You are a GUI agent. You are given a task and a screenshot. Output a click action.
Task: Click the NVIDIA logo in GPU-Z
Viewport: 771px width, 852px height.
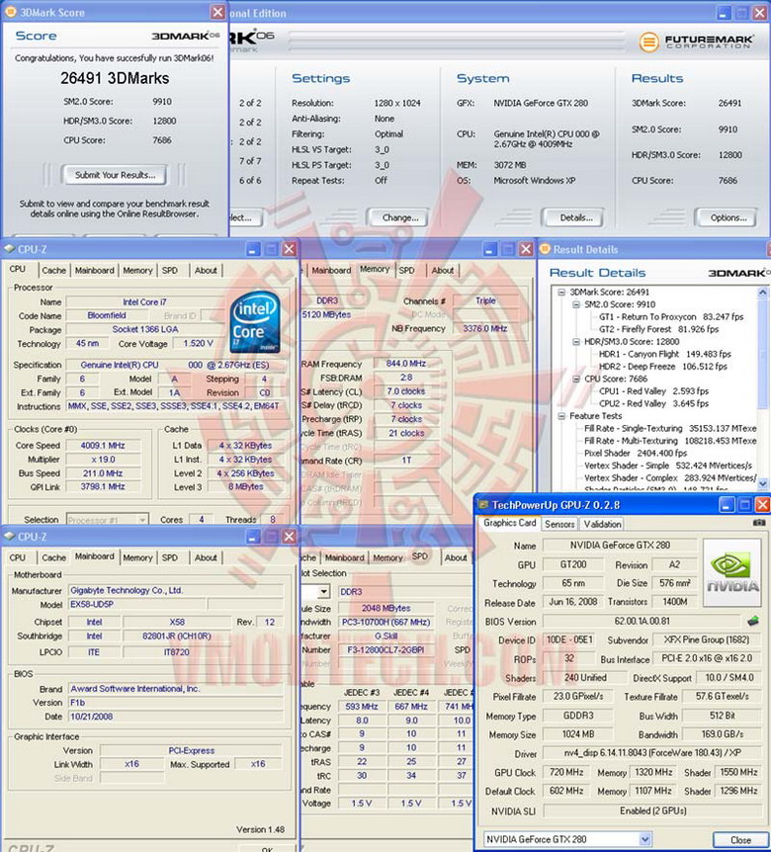732,572
